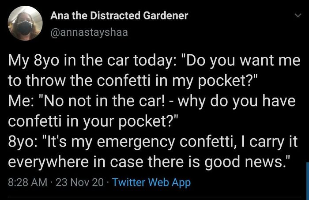Open "Ana the Distracted Gardener" profile name
Screen dimensions: 309x200
pos(119,15)
